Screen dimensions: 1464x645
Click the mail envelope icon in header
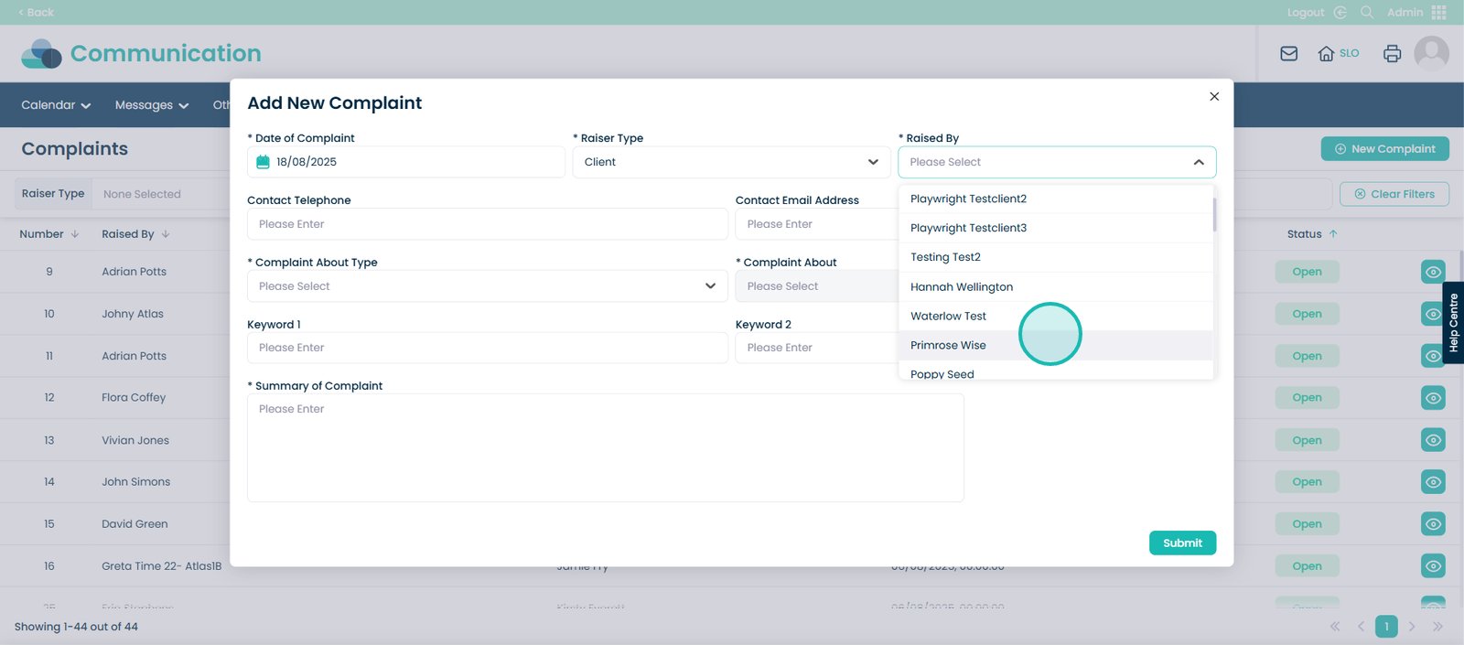[x=1288, y=54]
